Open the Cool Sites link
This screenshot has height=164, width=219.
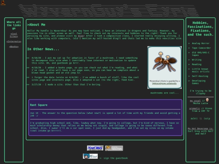14,35
